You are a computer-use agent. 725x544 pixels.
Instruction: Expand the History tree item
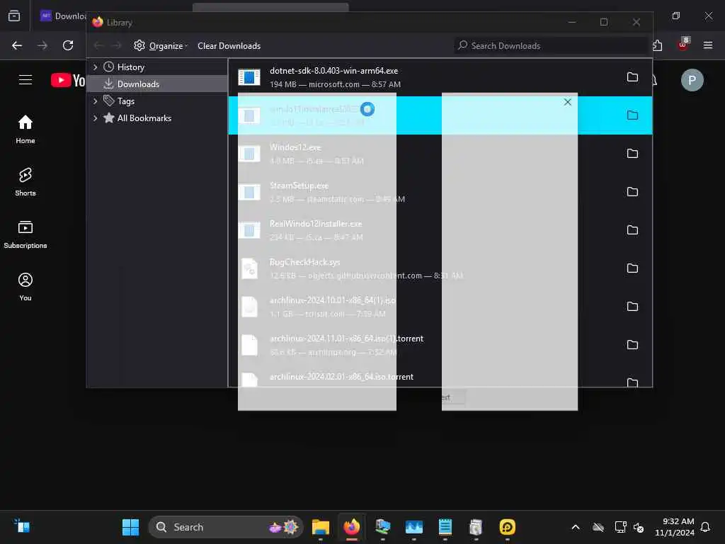tap(96, 67)
